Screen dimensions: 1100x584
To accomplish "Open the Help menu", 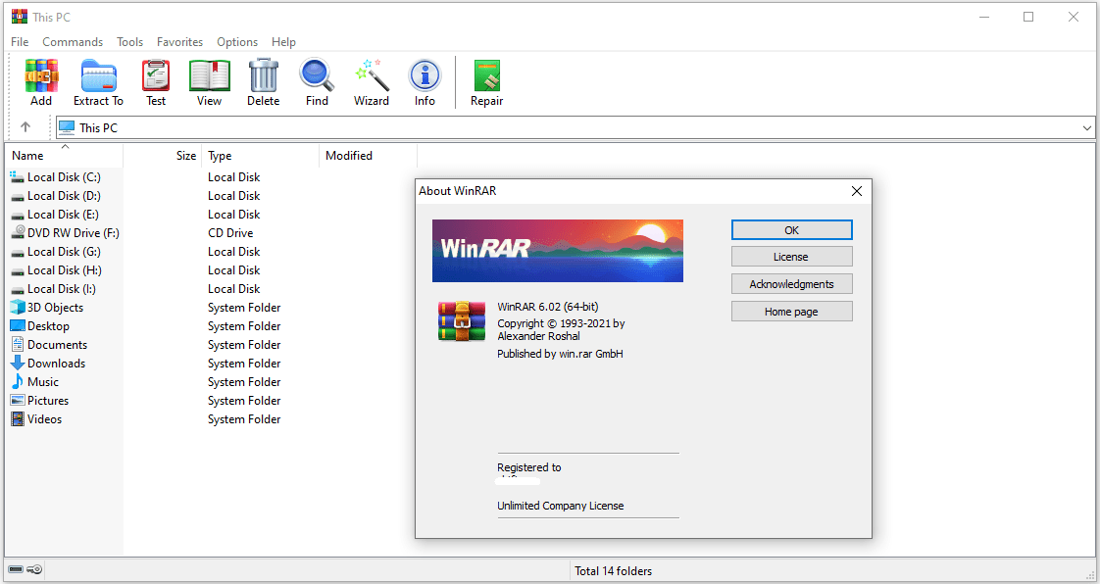I will tap(283, 42).
